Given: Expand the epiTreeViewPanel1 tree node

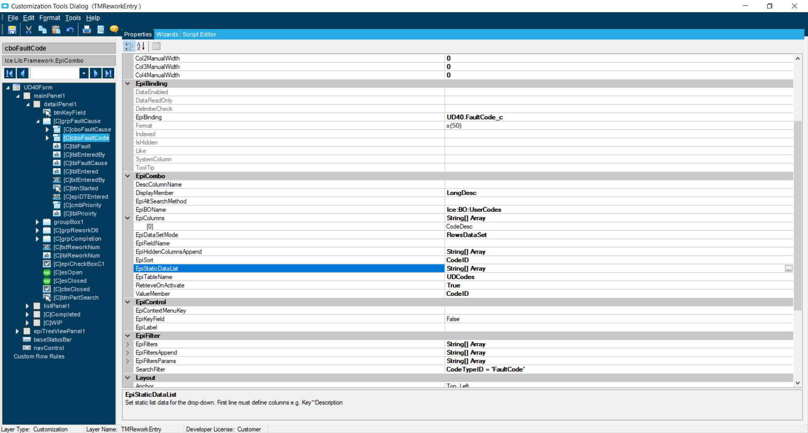Looking at the screenshot, I should 17,331.
